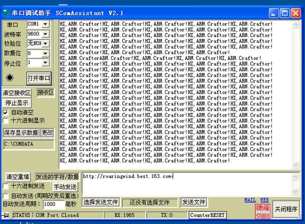Uncheck the 自动清空 checkbox

coord(5,112)
